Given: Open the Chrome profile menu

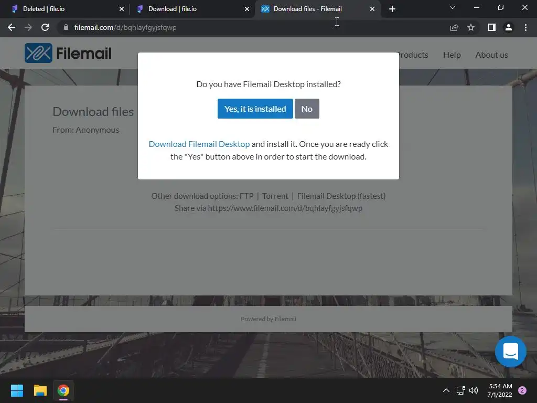Looking at the screenshot, I should (509, 27).
